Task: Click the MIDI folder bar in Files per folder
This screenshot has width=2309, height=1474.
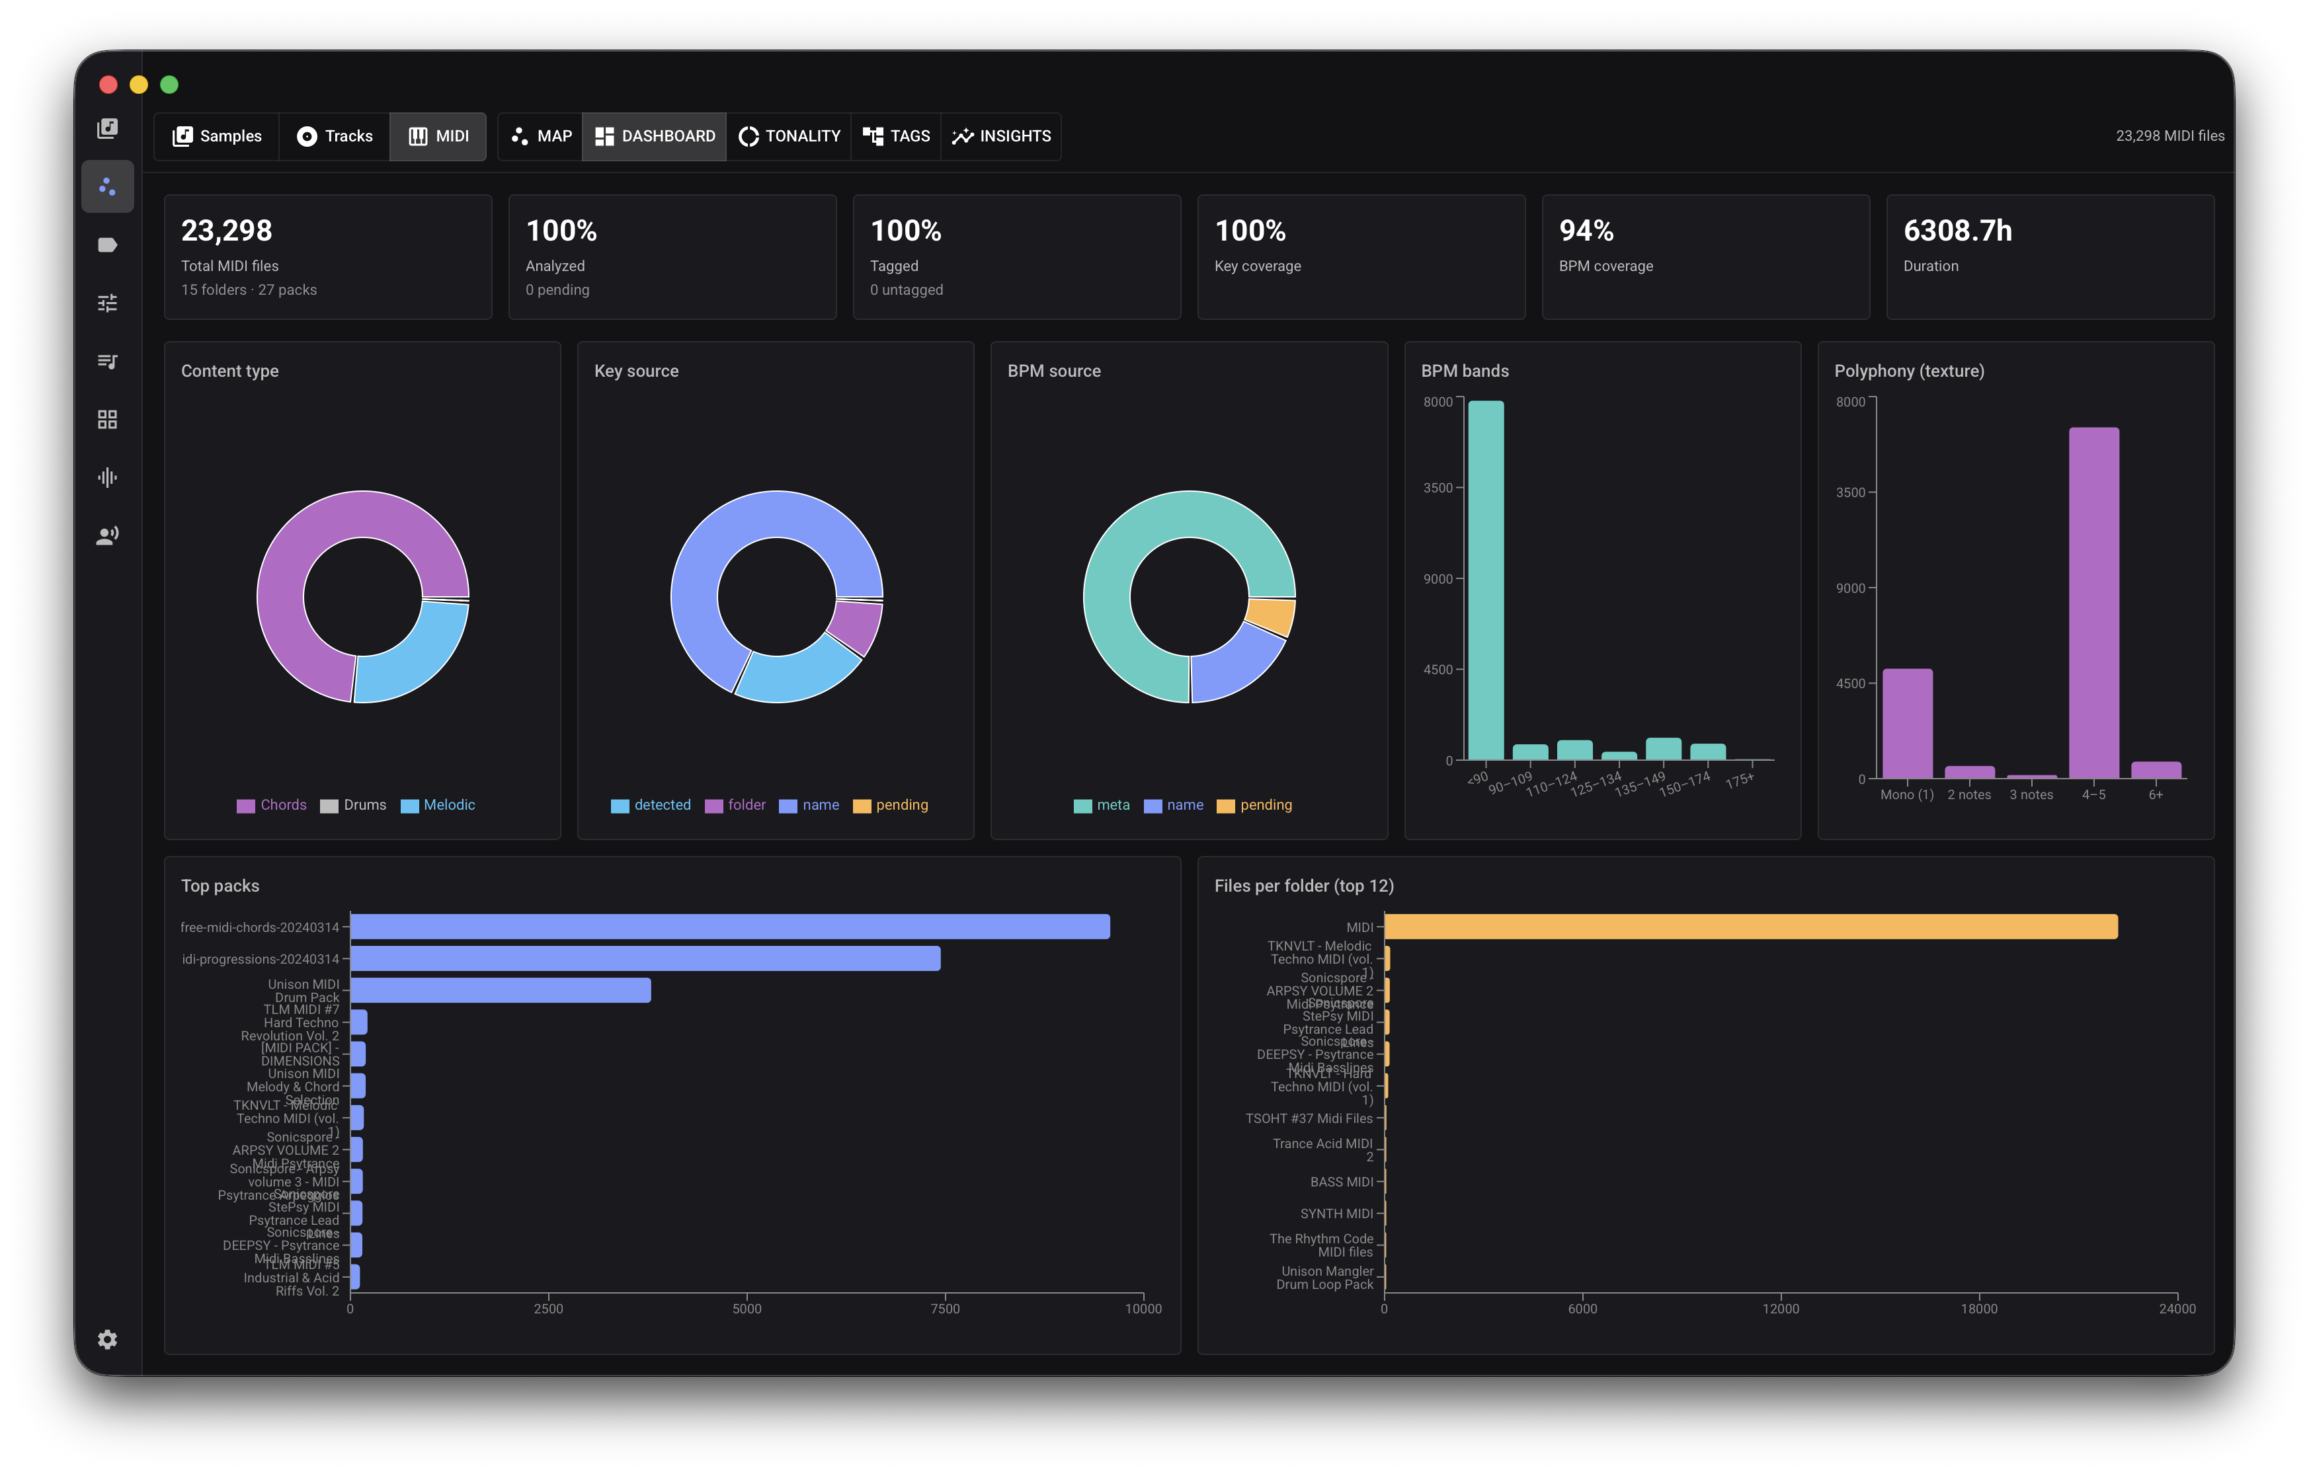Action: [x=1751, y=927]
